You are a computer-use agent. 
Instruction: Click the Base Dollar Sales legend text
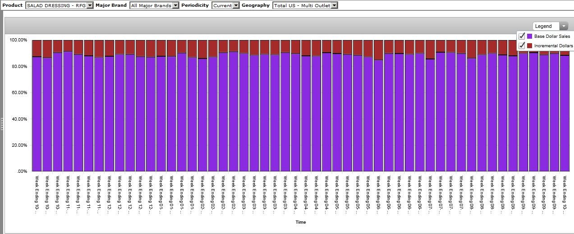552,36
